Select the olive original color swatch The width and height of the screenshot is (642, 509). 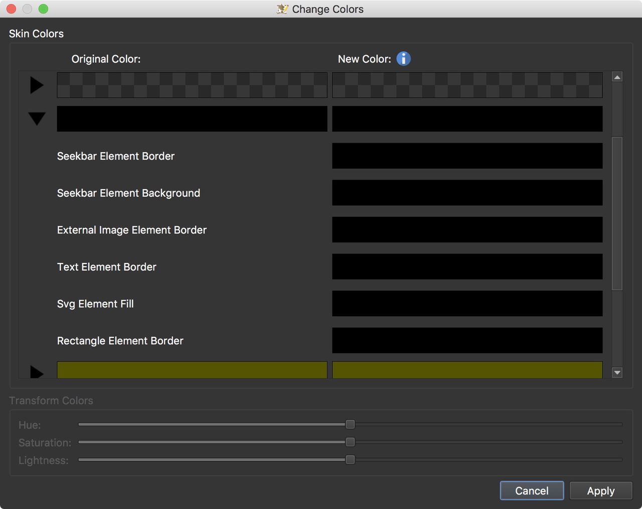192,370
